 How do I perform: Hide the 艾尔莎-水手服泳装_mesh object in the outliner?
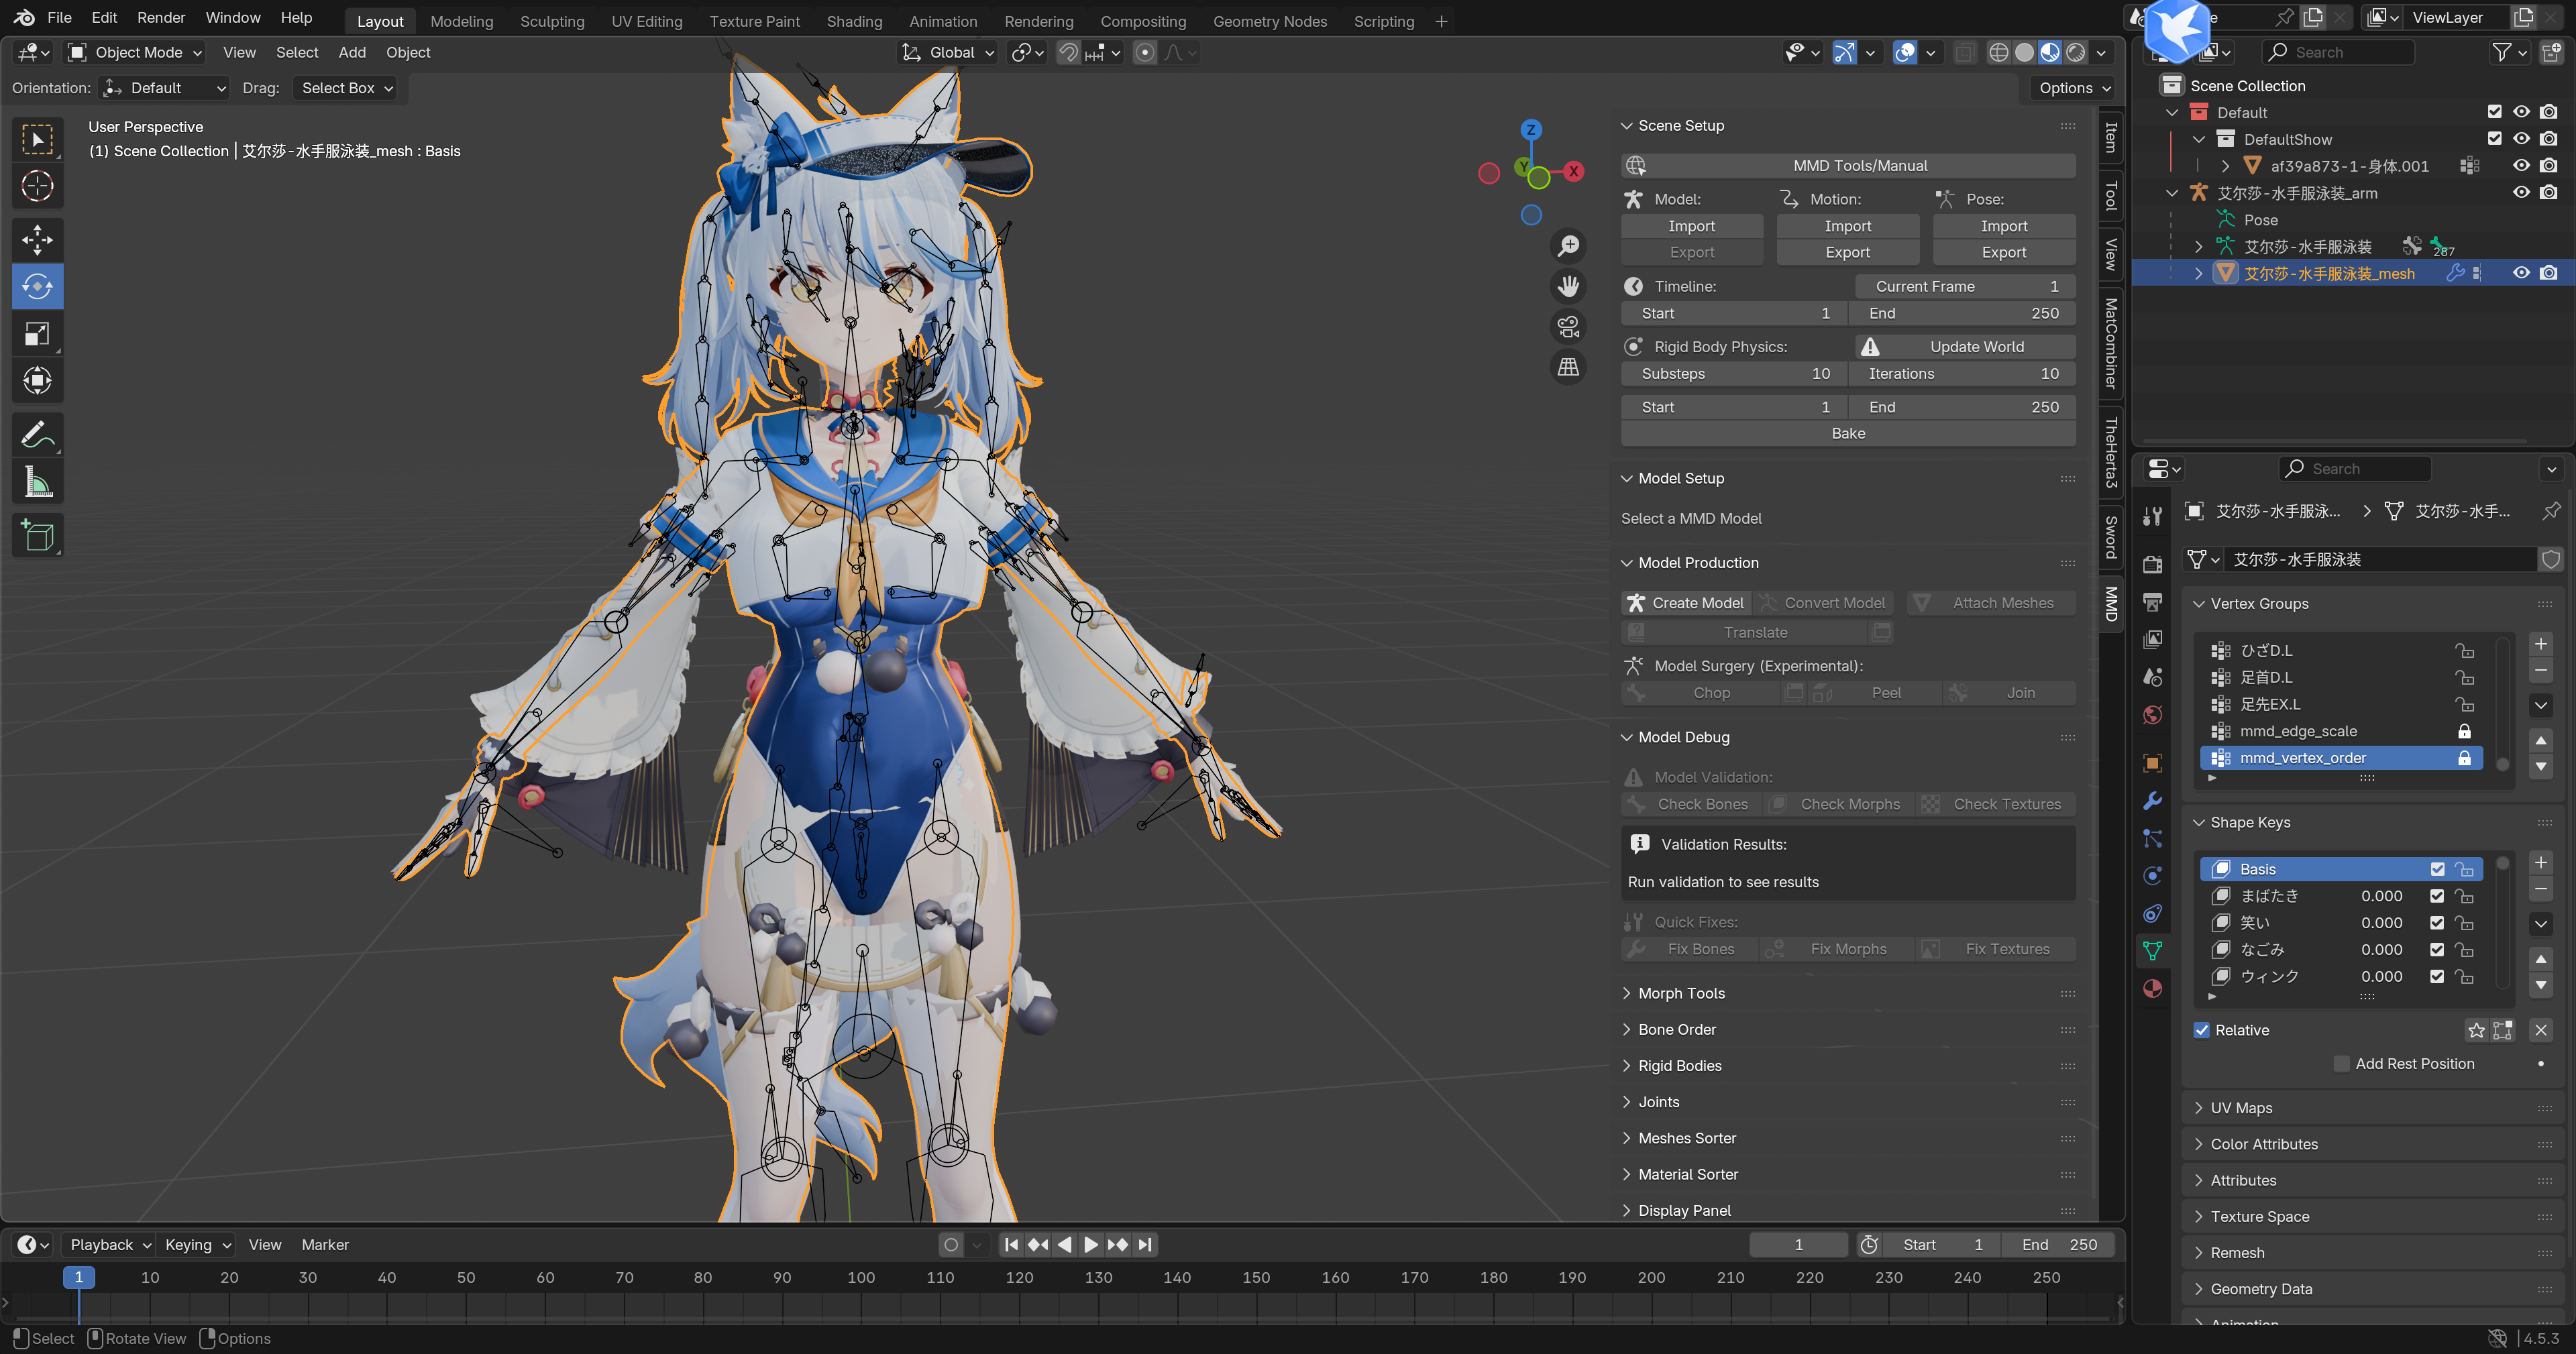(x=2521, y=273)
